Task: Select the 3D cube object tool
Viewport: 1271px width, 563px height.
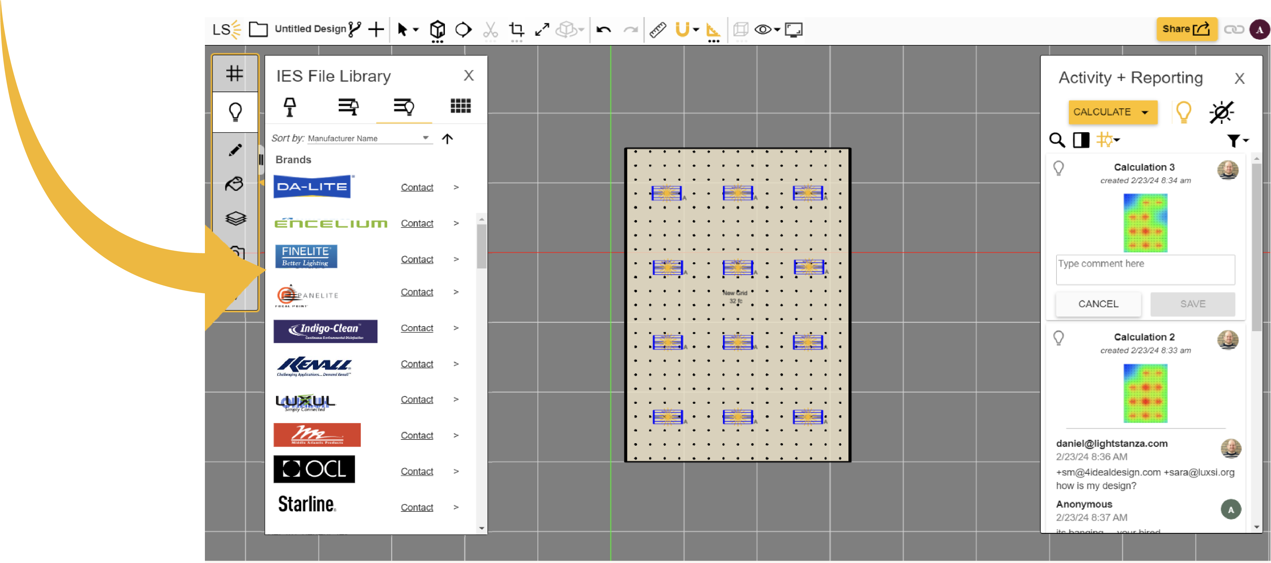Action: [x=438, y=29]
